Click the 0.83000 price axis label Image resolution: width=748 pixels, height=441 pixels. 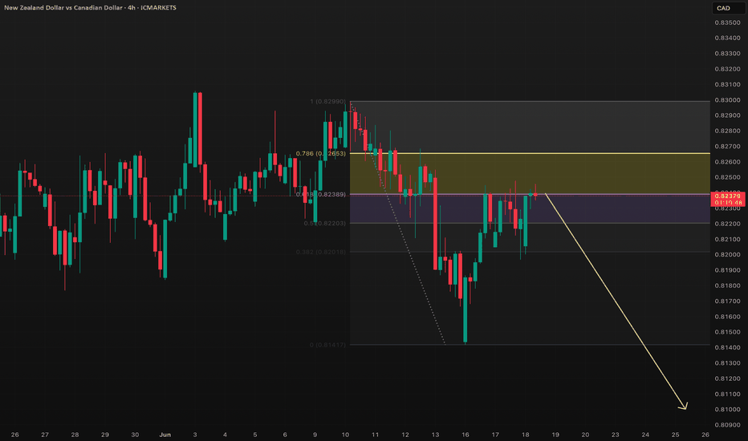coord(727,100)
